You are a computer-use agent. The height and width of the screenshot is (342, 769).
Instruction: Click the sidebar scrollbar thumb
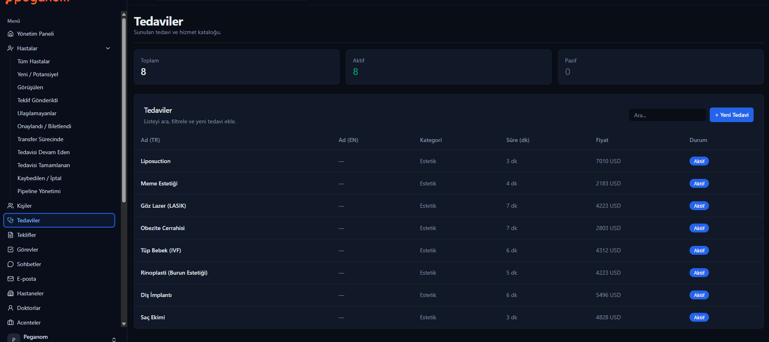(124, 110)
